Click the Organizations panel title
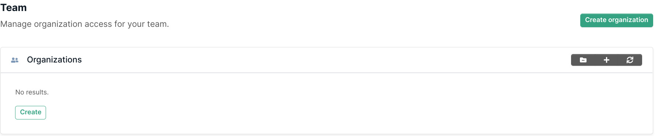655x136 pixels. click(x=54, y=60)
